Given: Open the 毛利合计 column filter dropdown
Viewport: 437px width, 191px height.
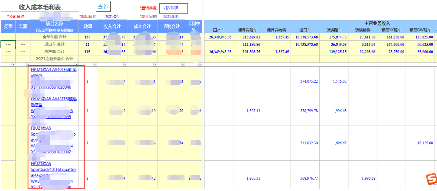Looking at the screenshot, I should [182, 64].
